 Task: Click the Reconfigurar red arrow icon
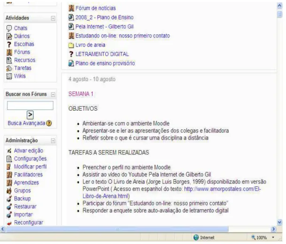tap(9, 223)
